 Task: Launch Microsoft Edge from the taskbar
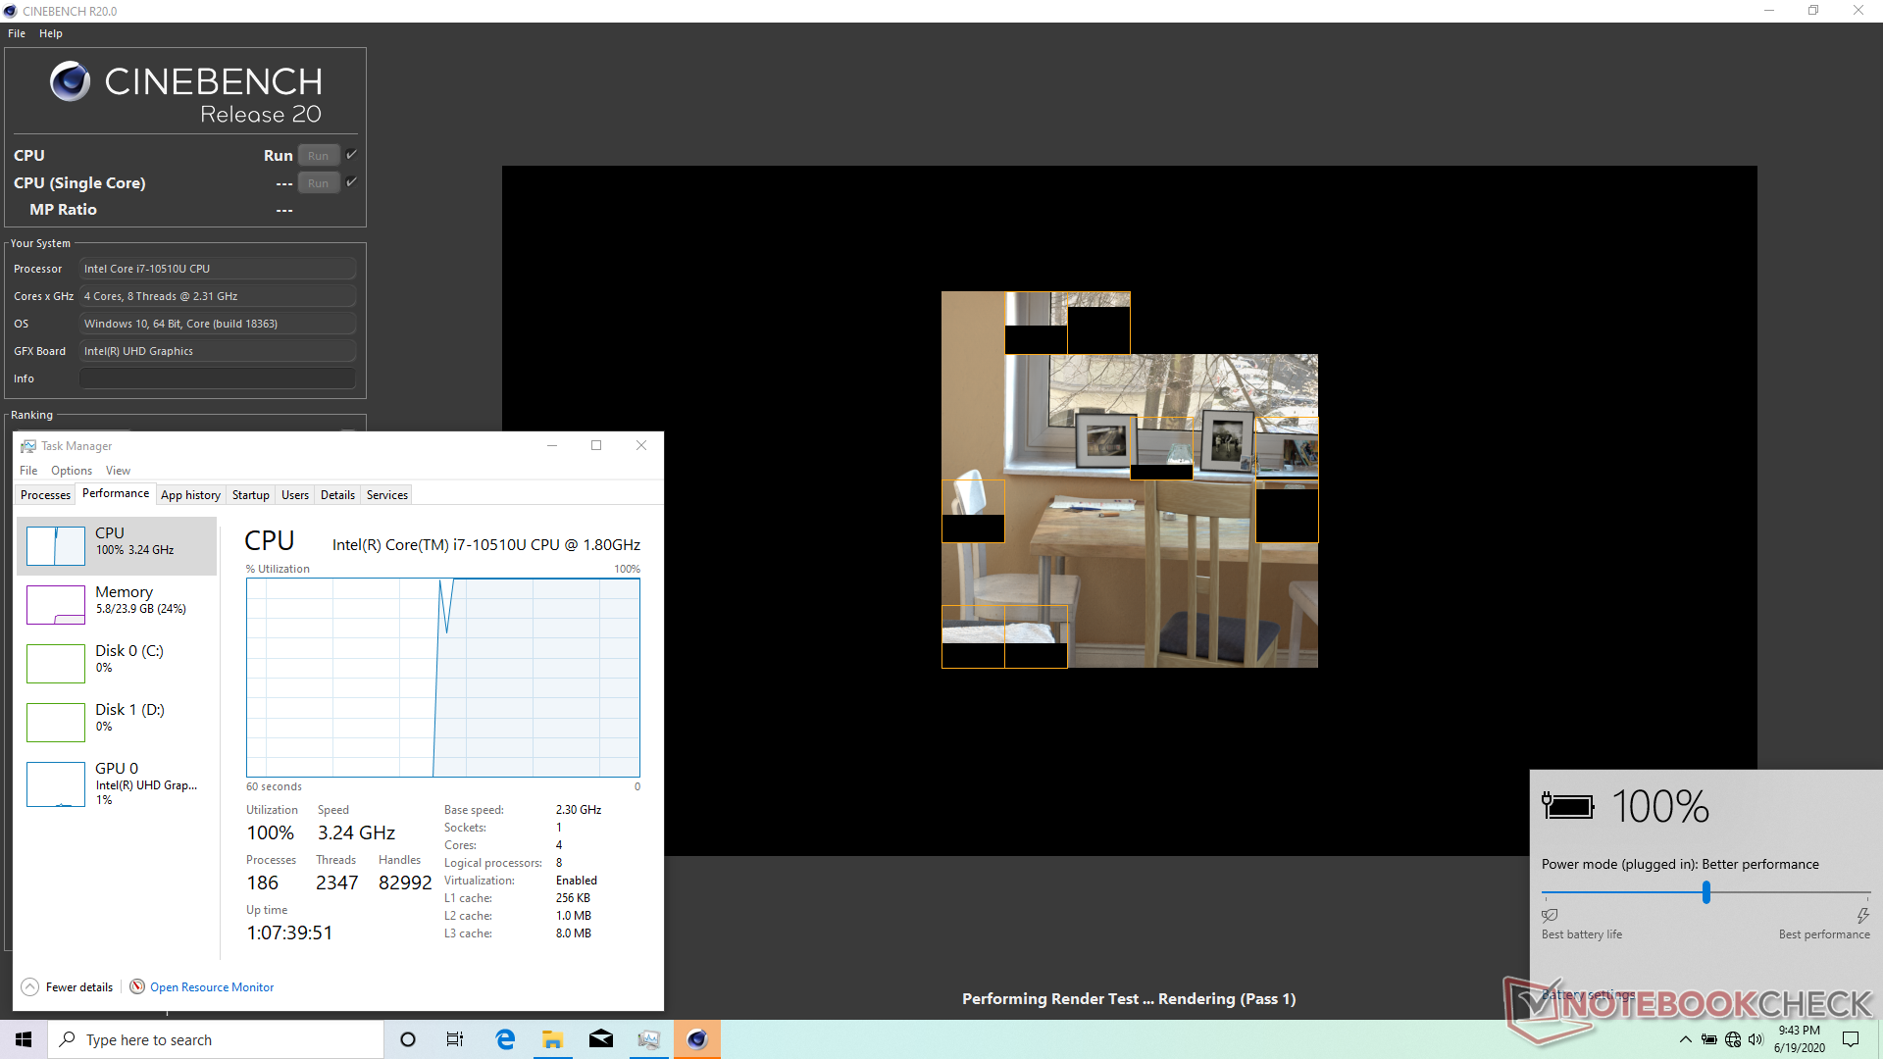tap(505, 1039)
